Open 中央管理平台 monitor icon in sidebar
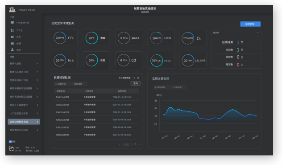This screenshot has height=165, width=282. click(x=12, y=23)
